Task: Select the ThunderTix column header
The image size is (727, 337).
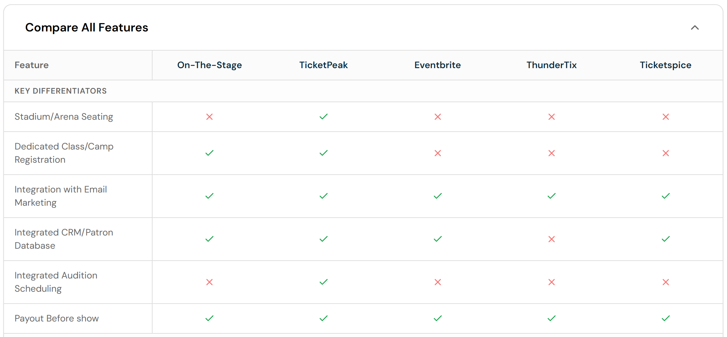Action: (x=552, y=65)
